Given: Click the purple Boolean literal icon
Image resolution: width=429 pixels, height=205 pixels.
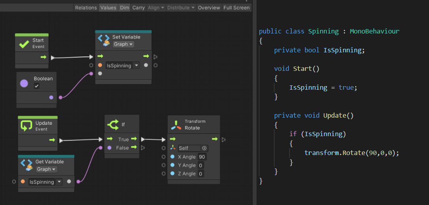Looking at the screenshot, I should point(24,82).
